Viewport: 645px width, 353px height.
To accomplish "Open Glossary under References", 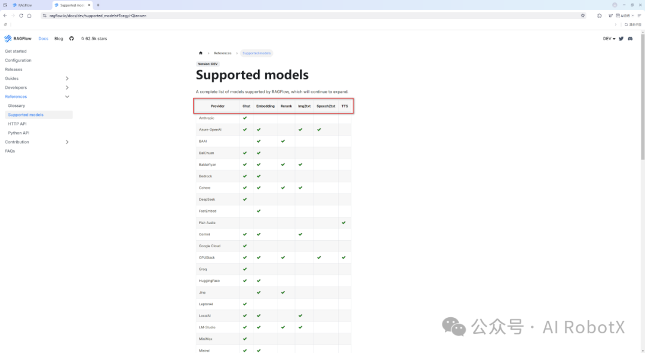I will [17, 106].
